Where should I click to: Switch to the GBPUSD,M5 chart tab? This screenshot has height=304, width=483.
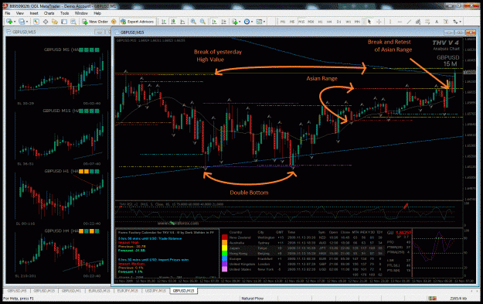pyautogui.click(x=17, y=291)
